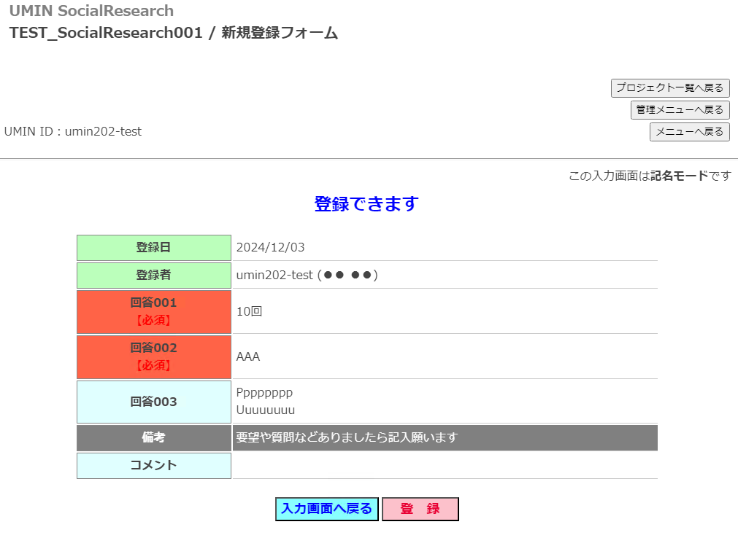The height and width of the screenshot is (554, 738).
Task: Click the 回答001 required label cell
Action: [x=153, y=311]
